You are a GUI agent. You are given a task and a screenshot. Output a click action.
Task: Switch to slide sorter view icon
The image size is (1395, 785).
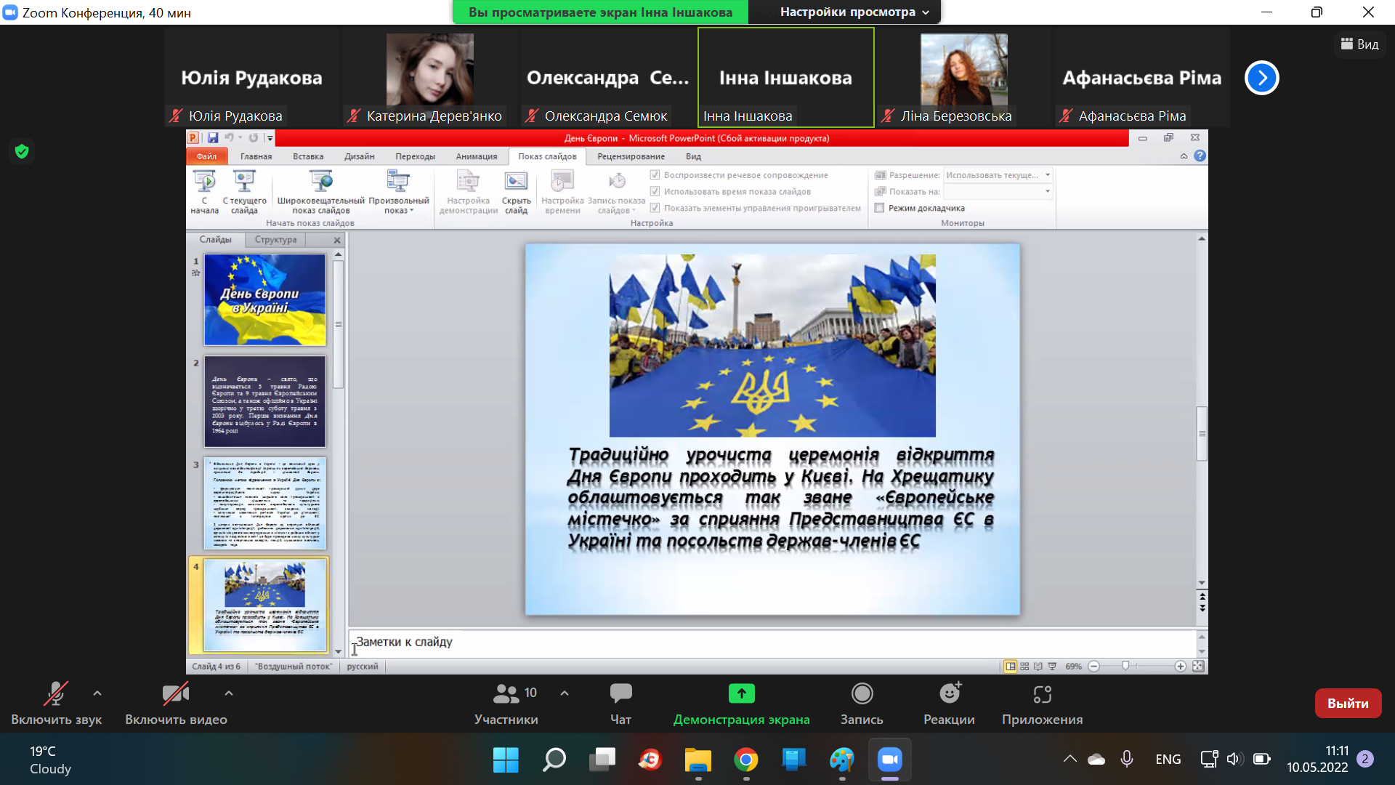tap(1024, 666)
